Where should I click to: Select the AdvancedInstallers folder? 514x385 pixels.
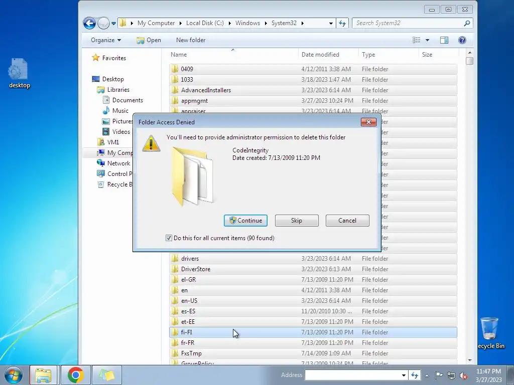click(x=313, y=90)
